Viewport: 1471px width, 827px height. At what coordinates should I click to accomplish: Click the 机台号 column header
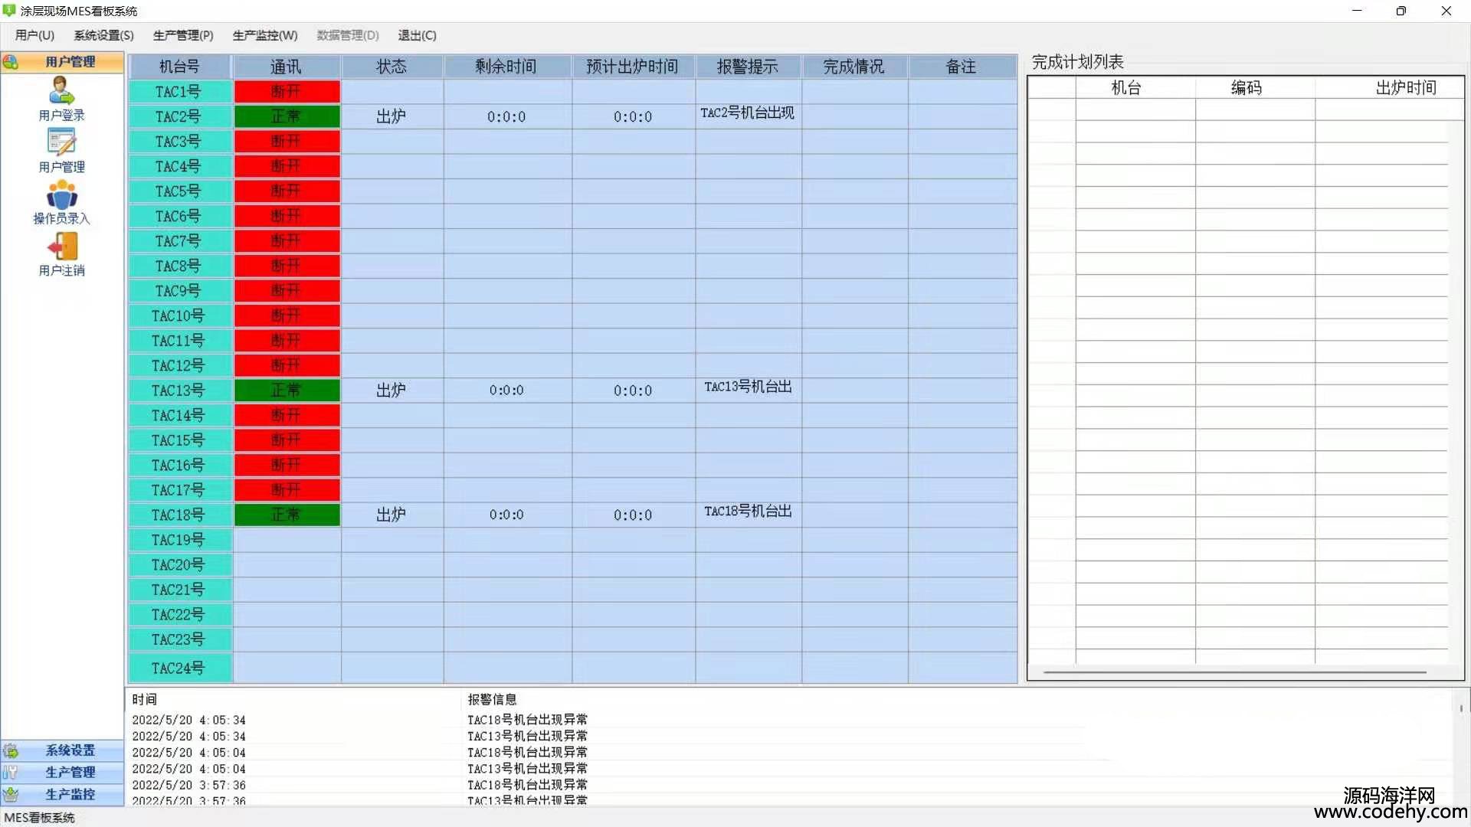pyautogui.click(x=179, y=67)
